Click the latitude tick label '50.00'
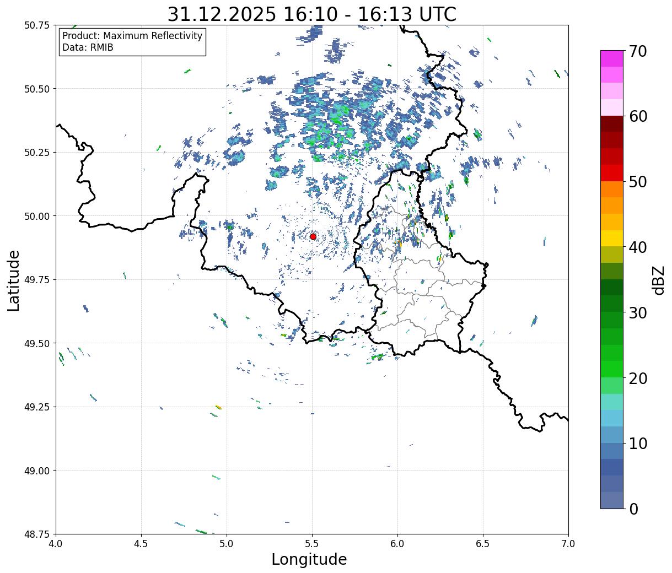The width and height of the screenshot is (672, 573). 37,216
